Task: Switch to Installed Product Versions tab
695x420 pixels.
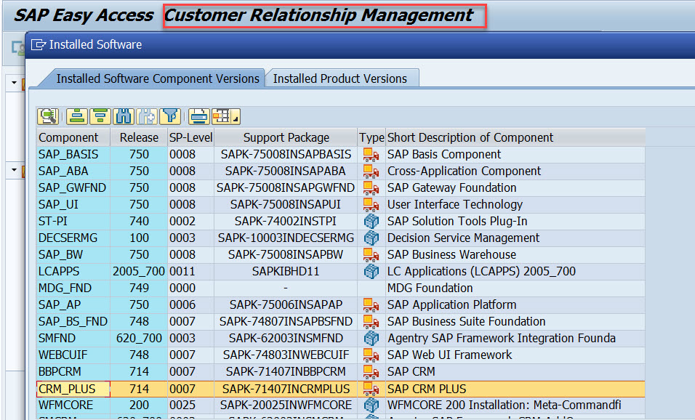Action: click(x=342, y=78)
